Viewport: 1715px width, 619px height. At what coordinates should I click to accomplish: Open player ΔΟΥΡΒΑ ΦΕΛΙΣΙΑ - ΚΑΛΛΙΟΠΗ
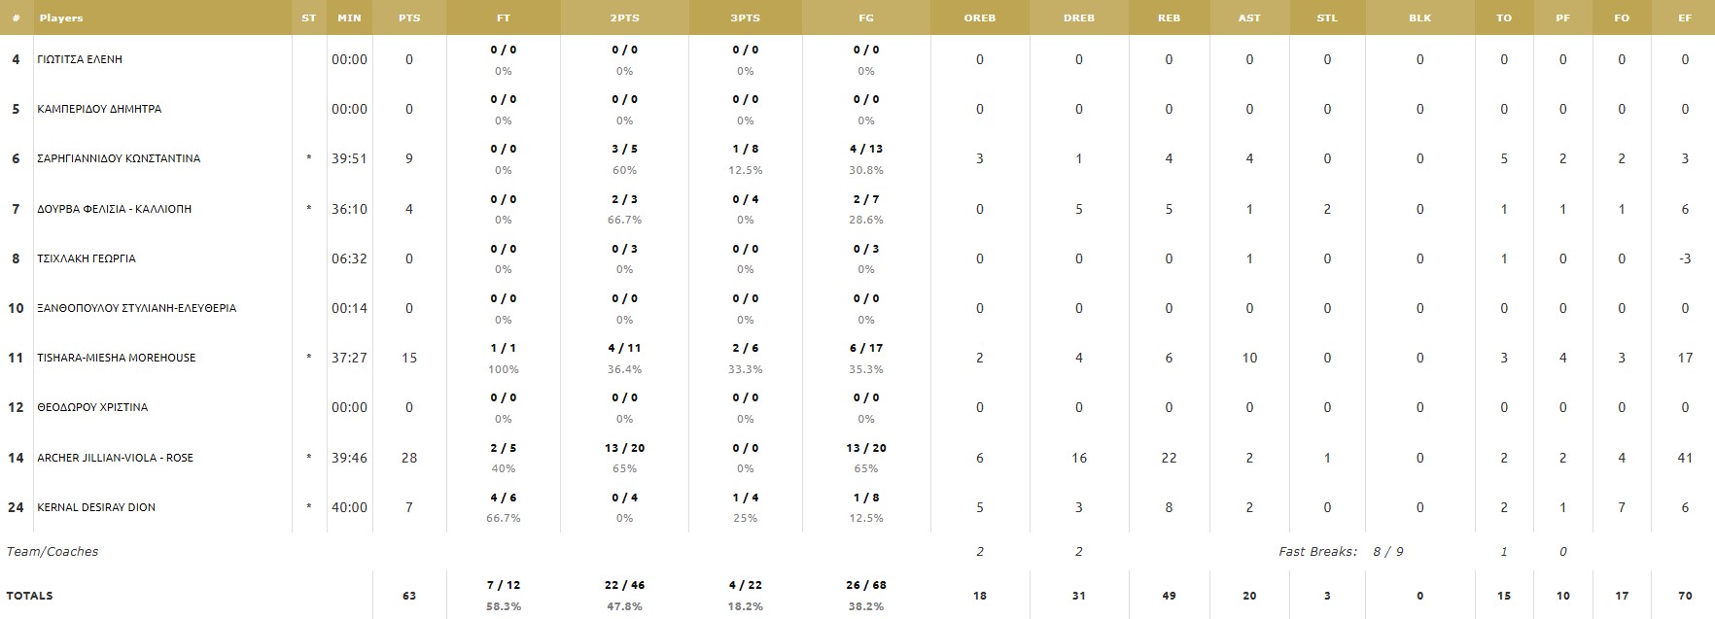[x=114, y=209]
